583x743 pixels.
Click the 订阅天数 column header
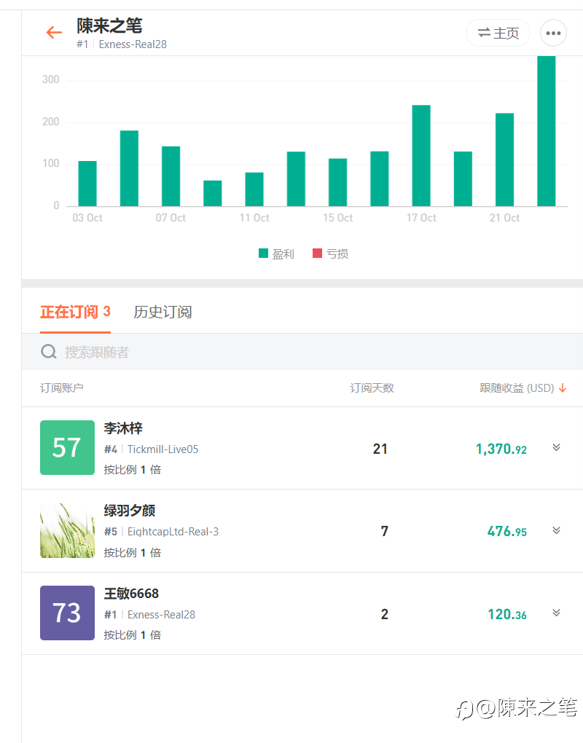click(372, 388)
